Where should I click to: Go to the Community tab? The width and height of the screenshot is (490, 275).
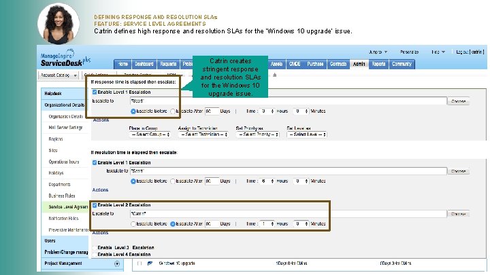[x=402, y=64]
